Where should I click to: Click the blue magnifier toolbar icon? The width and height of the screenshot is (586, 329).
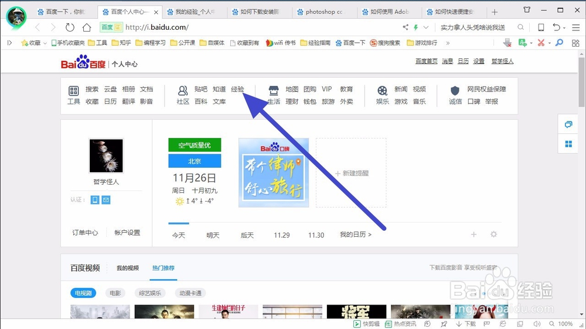pos(559,43)
